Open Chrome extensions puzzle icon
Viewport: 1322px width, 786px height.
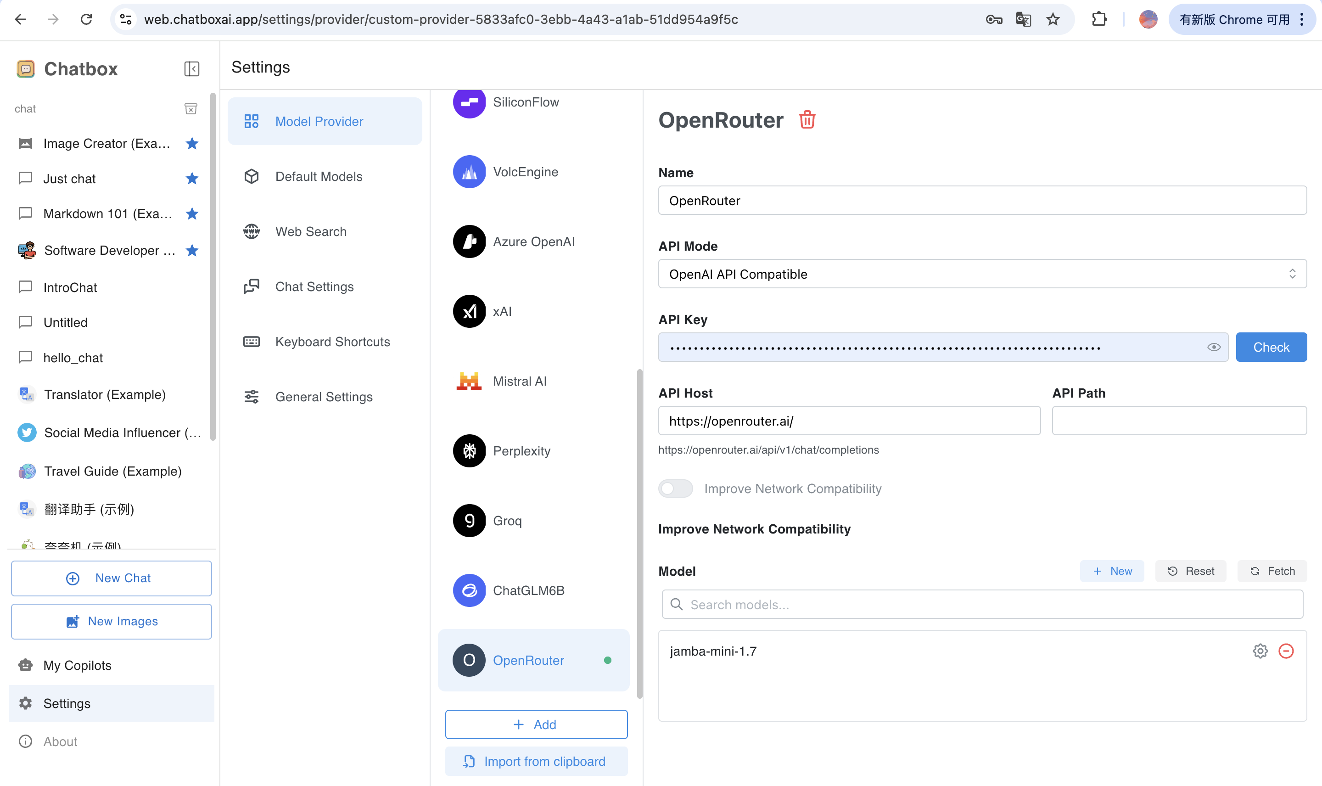[1100, 20]
